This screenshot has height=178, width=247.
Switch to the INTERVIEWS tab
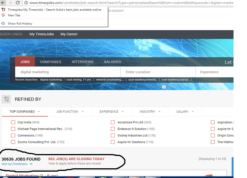(83, 62)
